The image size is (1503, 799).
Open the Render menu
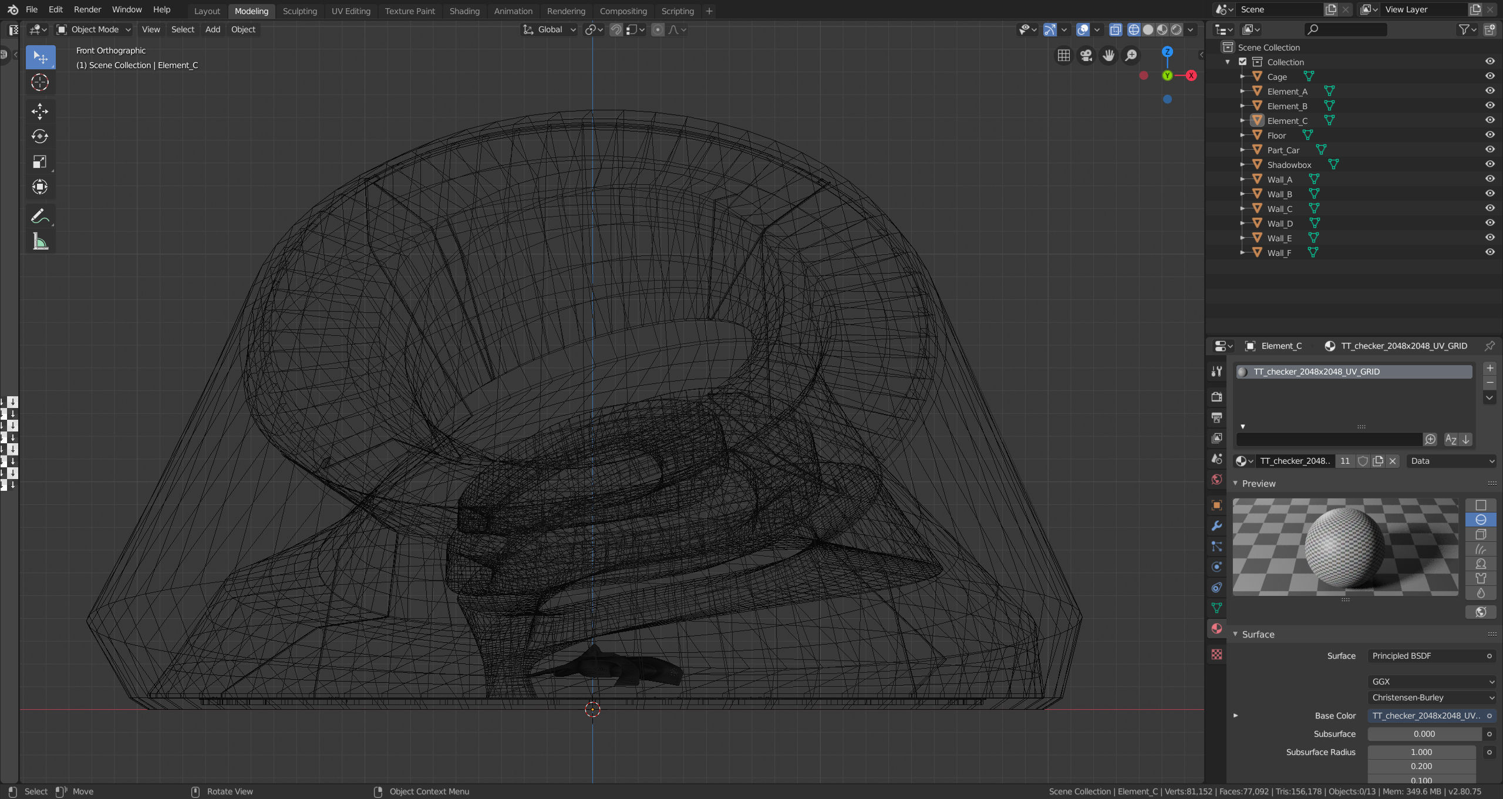tap(87, 9)
